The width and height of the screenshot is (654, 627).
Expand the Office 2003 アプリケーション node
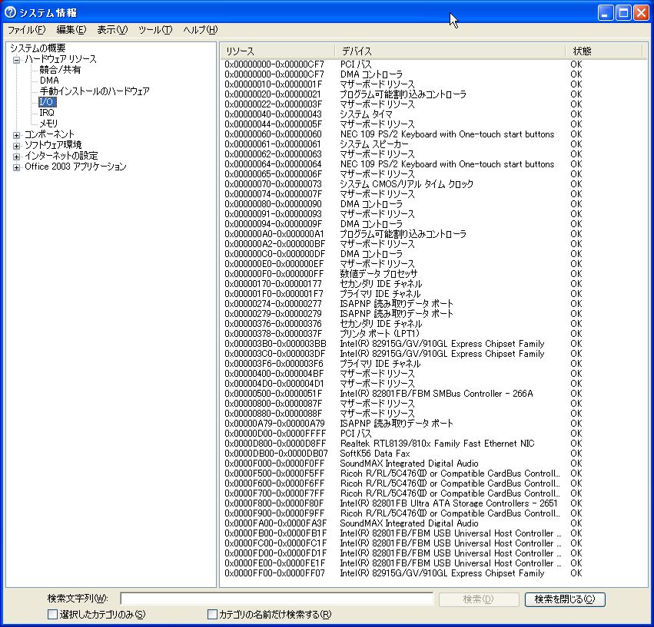pos(17,167)
